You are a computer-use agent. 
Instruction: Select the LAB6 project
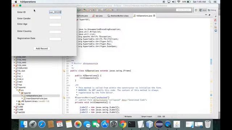point(21,109)
